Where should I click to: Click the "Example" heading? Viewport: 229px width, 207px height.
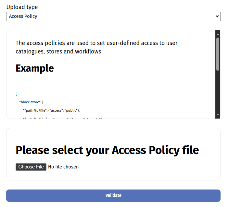pos(35,68)
